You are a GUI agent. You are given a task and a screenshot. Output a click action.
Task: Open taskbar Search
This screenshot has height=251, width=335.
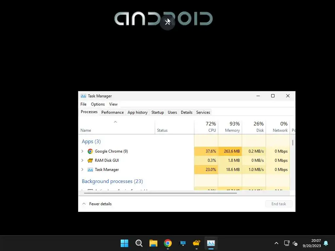point(139,243)
